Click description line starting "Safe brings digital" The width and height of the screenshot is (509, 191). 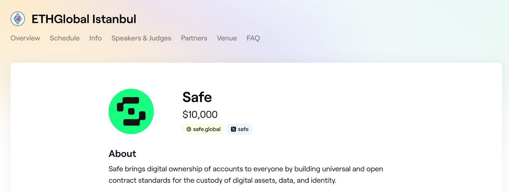(246, 169)
